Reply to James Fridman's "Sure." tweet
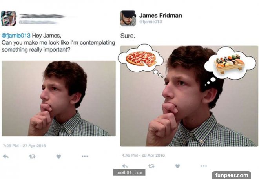 [125, 166]
